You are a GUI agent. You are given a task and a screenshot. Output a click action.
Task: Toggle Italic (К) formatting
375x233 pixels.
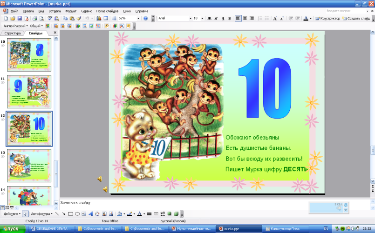[216, 18]
